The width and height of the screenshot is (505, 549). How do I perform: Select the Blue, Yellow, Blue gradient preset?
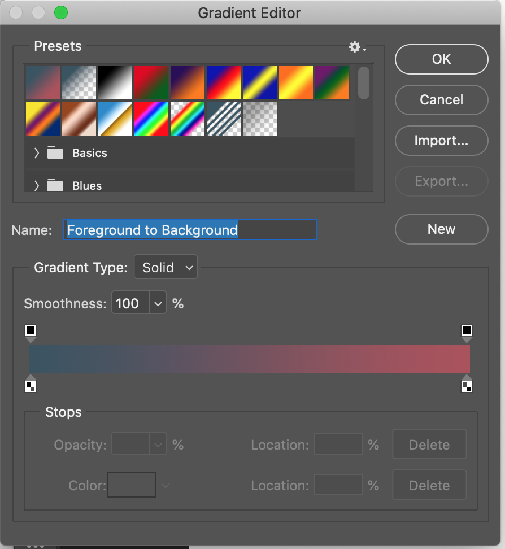point(259,82)
